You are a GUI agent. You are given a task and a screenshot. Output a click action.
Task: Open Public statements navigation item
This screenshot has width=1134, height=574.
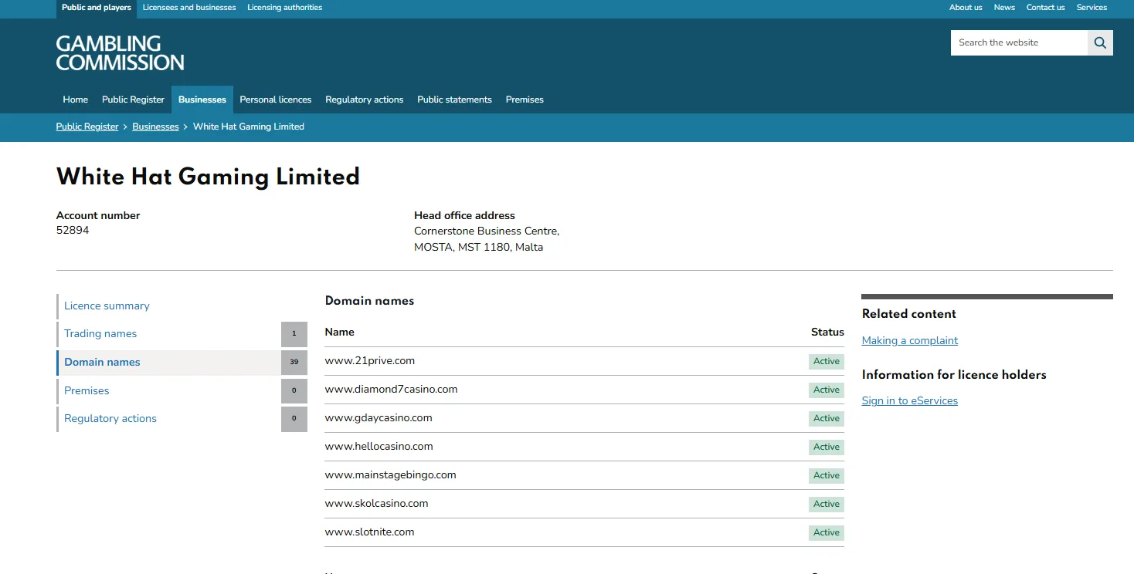tap(454, 100)
